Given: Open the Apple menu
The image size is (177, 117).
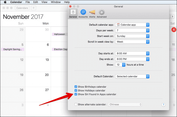Looking at the screenshot, I should [x=5, y=2].
